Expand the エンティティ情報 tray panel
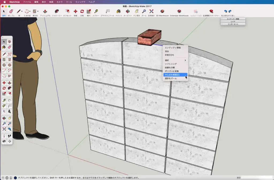 coord(233,19)
